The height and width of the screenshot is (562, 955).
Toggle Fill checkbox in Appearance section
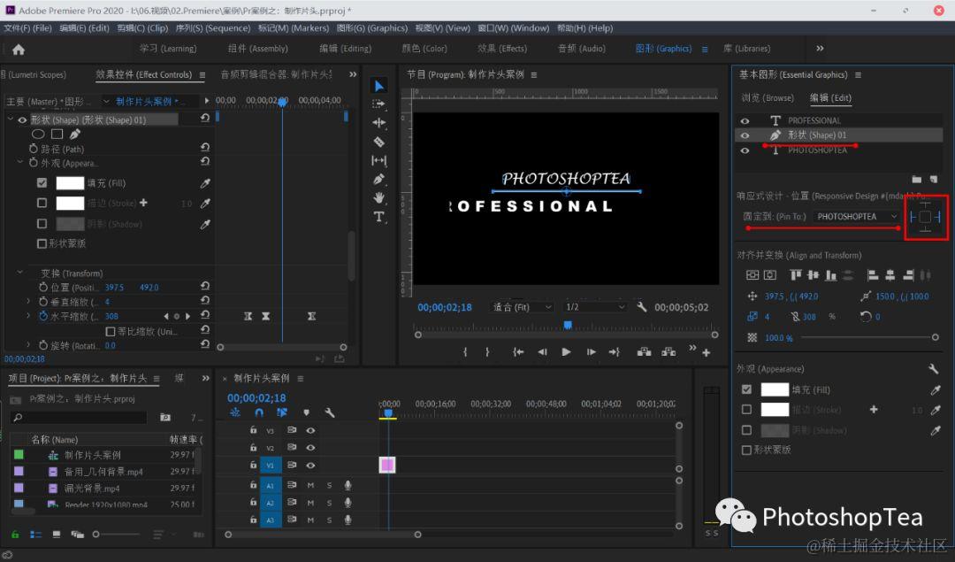(746, 389)
